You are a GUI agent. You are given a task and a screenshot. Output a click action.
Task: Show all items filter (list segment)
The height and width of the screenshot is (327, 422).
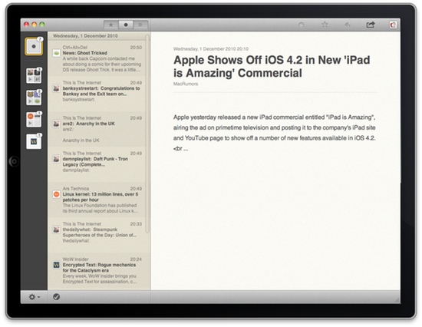140,25
